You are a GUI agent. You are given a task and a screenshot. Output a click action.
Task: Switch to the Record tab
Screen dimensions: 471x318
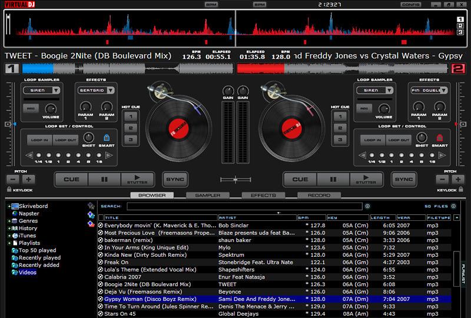pos(319,196)
